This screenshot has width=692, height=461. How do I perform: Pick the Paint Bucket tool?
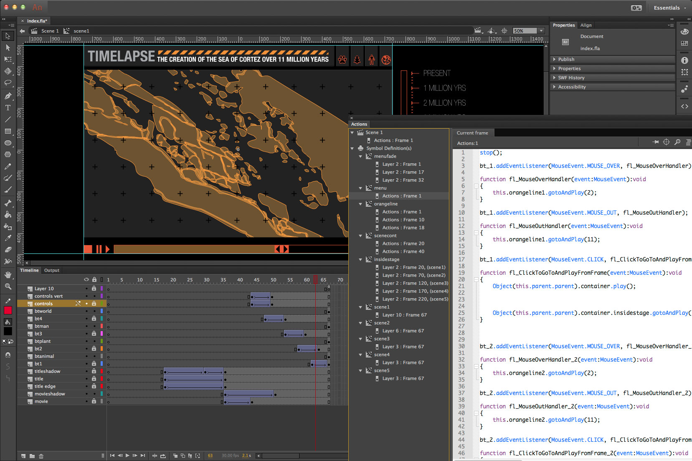click(8, 215)
